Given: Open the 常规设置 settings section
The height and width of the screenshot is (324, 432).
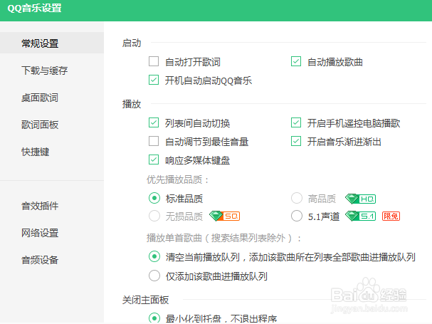Looking at the screenshot, I should coord(52,43).
